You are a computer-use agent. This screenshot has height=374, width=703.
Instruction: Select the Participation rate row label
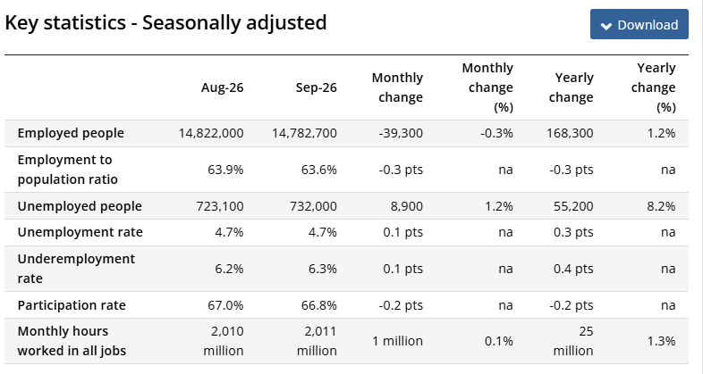coord(72,305)
